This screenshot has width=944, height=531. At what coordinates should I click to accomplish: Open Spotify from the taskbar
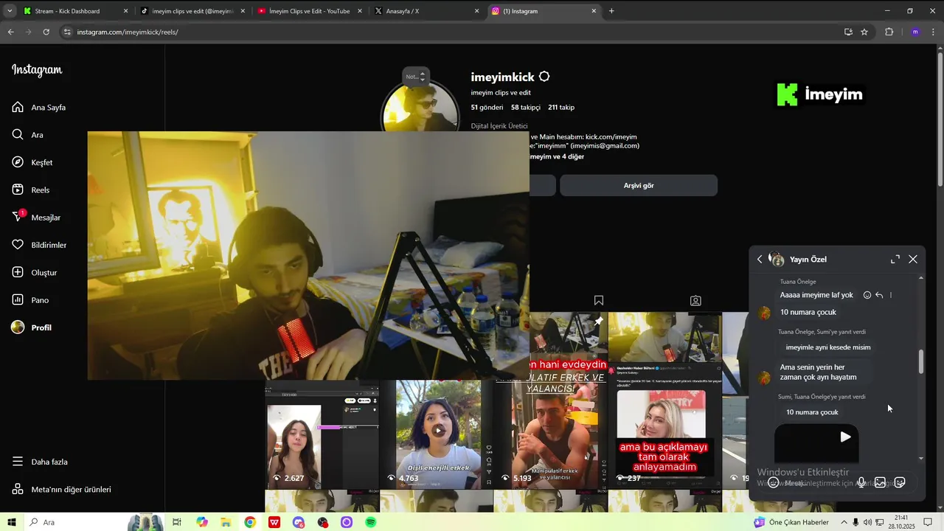(x=371, y=522)
